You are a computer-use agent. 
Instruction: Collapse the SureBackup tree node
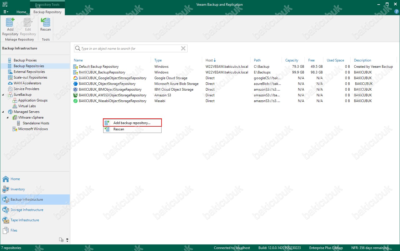[x=3, y=95]
